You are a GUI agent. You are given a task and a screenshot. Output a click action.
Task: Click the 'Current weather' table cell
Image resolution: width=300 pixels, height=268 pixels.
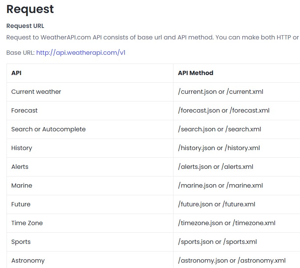click(90, 92)
